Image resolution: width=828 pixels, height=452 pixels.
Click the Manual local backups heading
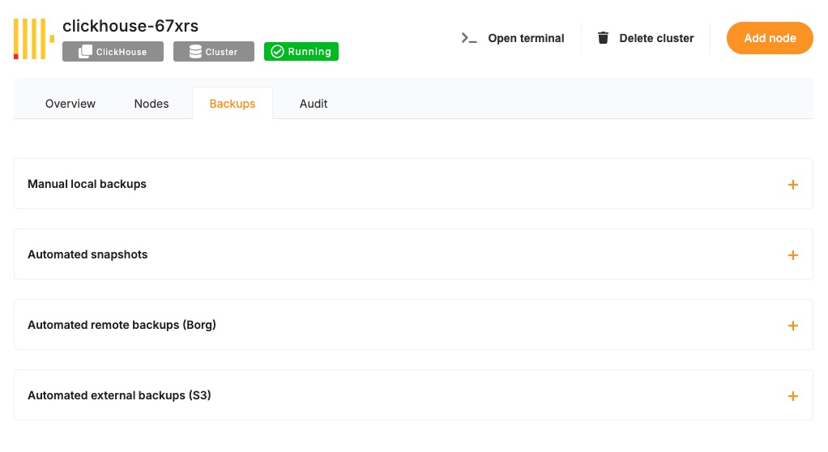[87, 184]
